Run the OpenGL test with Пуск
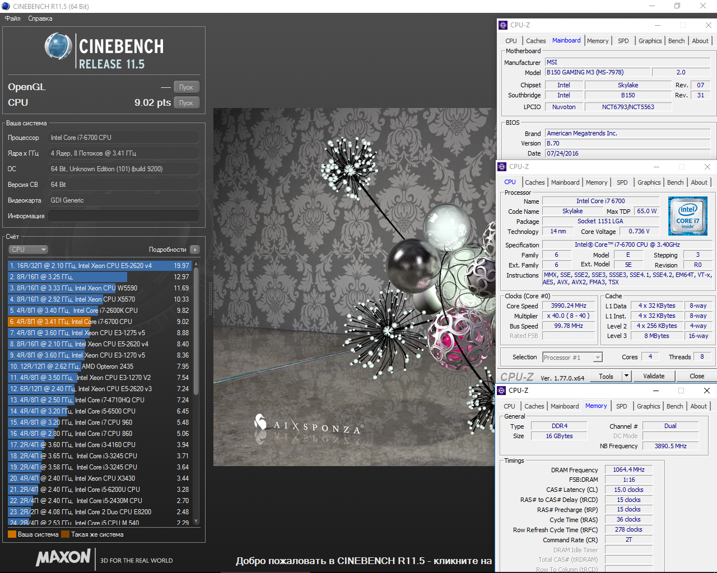 tap(186, 87)
